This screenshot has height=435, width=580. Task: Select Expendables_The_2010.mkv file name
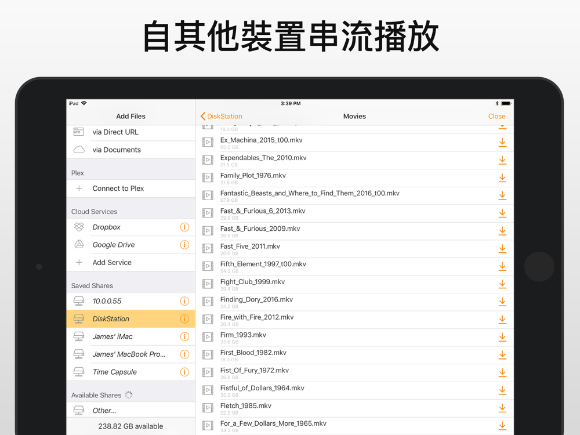point(263,158)
